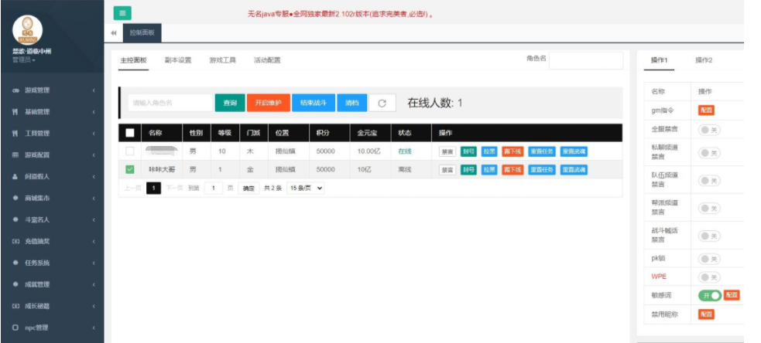Screen dimensions: 761x343
Task: Click the green hamburger menu icon
Action: 122,12
